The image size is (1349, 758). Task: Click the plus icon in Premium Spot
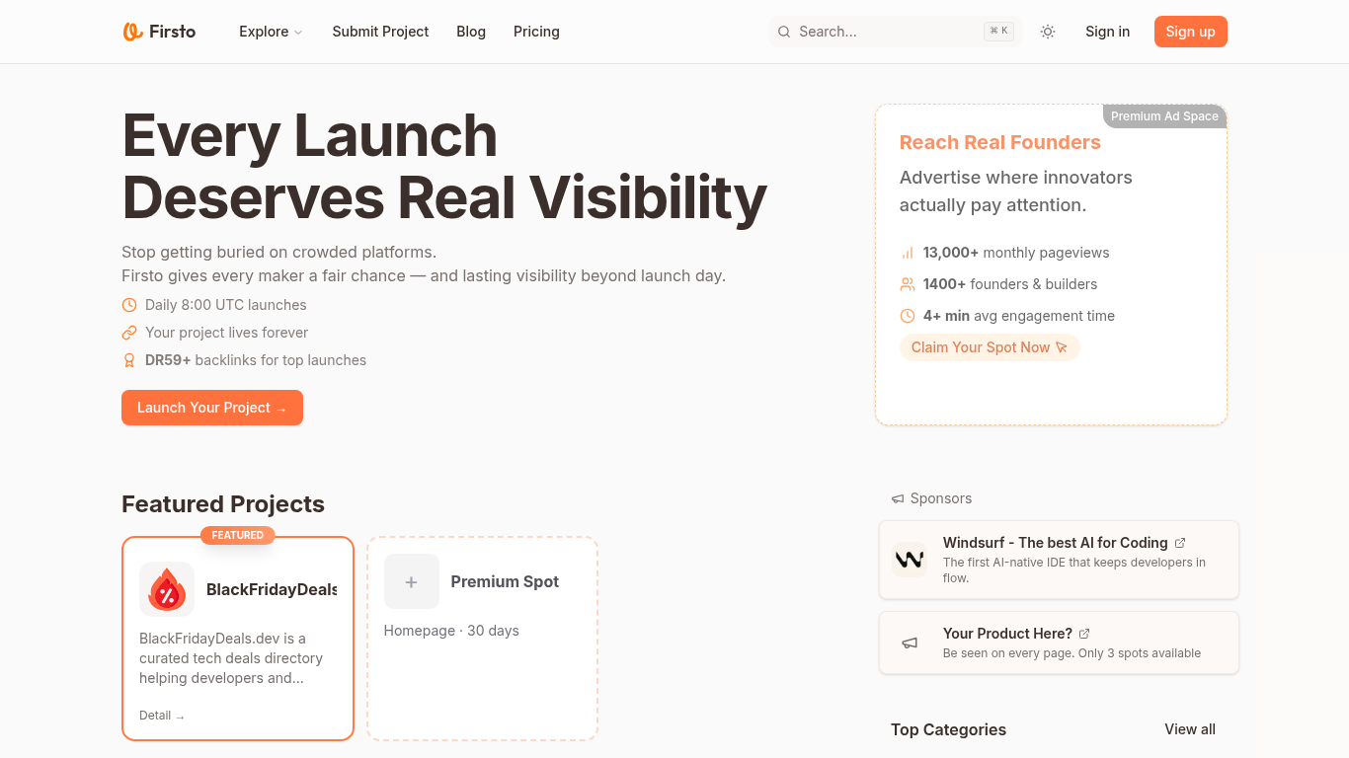411,581
